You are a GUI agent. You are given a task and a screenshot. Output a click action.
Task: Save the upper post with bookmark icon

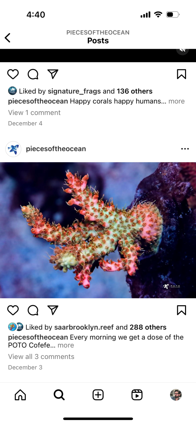pyautogui.click(x=181, y=74)
